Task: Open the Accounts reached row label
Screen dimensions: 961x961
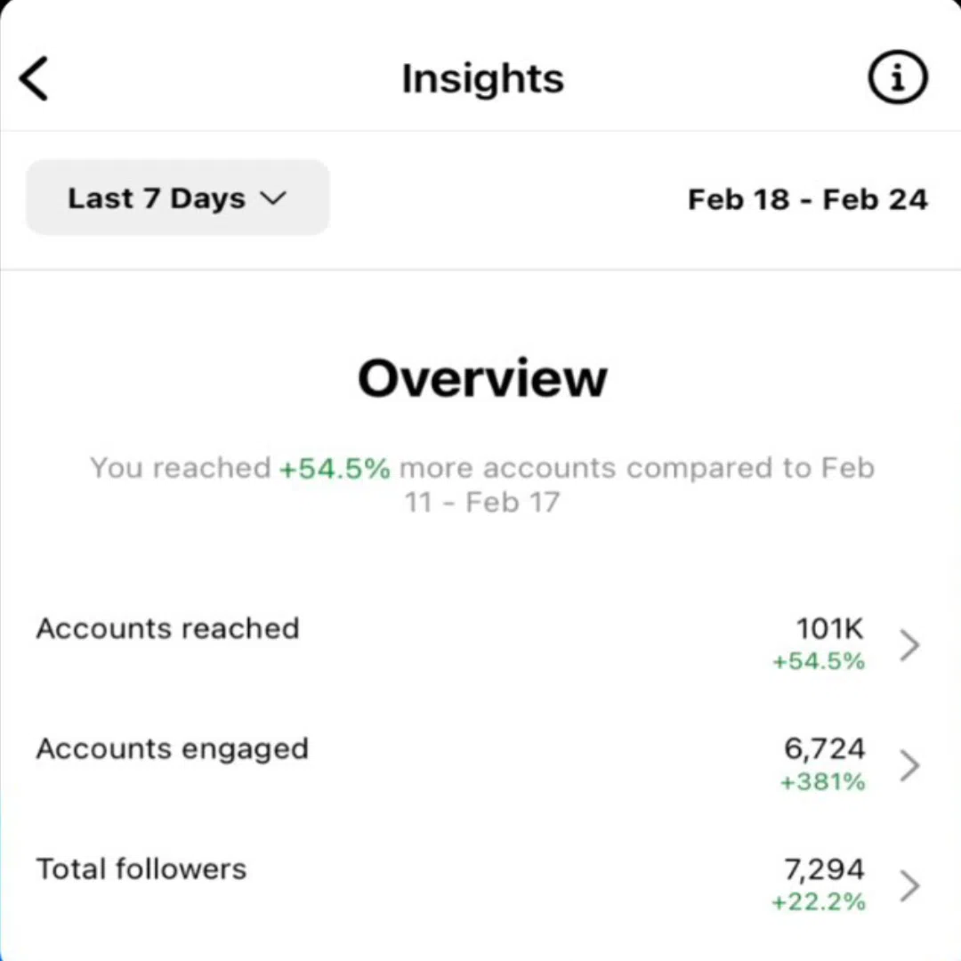Action: click(167, 628)
